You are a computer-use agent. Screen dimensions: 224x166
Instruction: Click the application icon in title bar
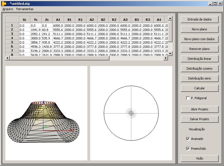(4, 3)
